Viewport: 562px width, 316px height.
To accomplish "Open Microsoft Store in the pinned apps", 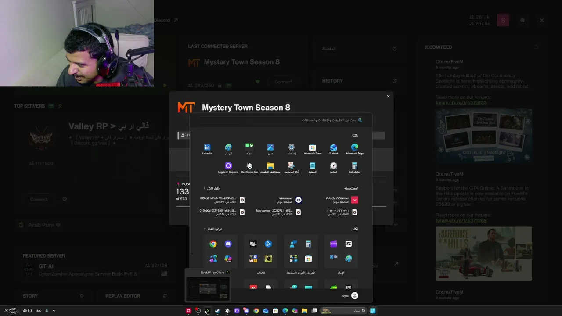I will 313,149.
